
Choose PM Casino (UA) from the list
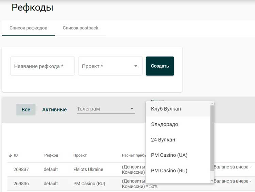click(178, 155)
